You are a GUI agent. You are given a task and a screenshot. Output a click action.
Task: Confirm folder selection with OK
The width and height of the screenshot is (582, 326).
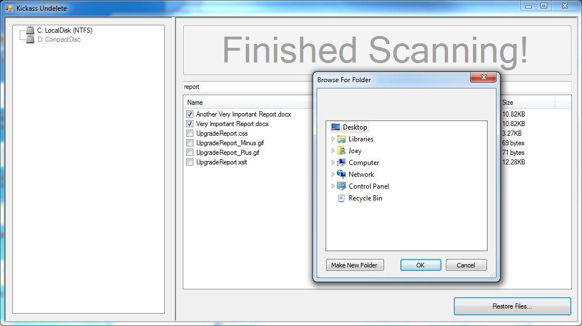[421, 265]
